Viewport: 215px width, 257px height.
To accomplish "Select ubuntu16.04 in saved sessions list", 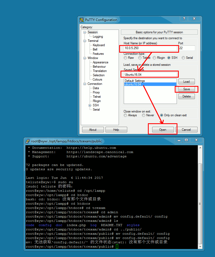I will [x=150, y=84].
